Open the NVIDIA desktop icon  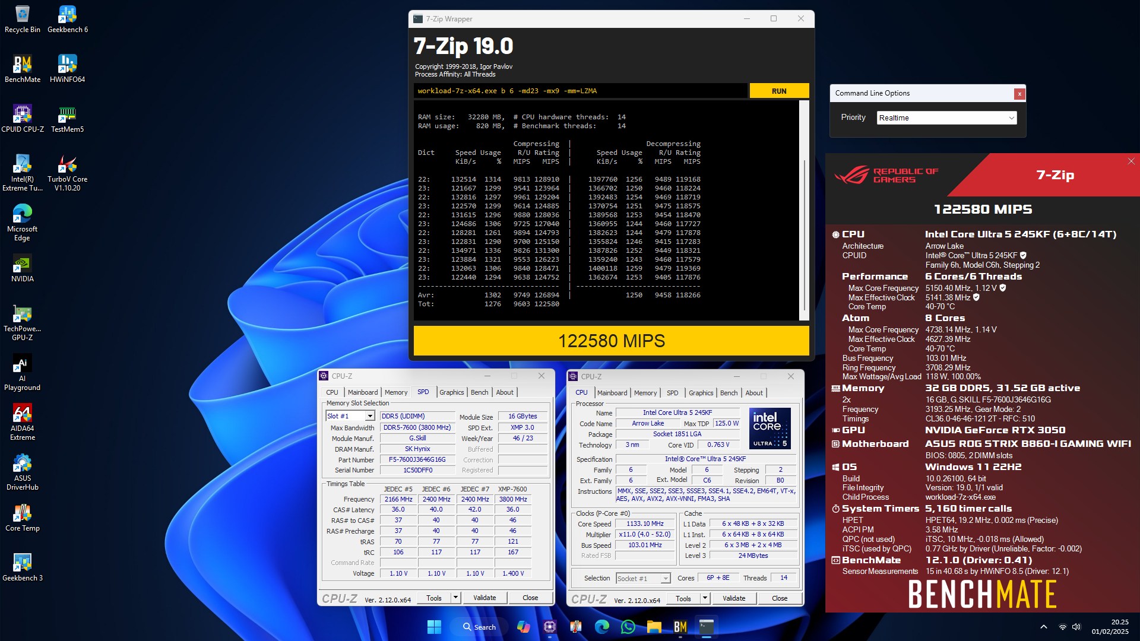(23, 268)
